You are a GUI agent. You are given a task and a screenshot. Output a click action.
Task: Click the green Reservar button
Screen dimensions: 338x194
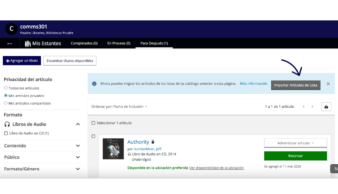[x=295, y=156]
